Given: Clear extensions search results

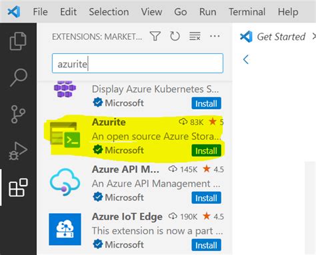Looking at the screenshot, I should click(195, 36).
